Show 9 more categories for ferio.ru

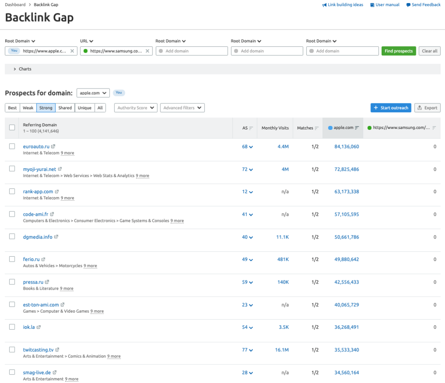tap(90, 266)
